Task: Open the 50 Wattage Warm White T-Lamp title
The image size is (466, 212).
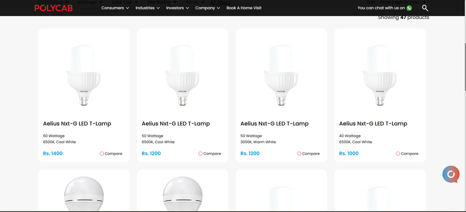Action: tap(274, 123)
